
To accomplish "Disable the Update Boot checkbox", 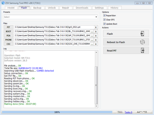I will (104, 24).
